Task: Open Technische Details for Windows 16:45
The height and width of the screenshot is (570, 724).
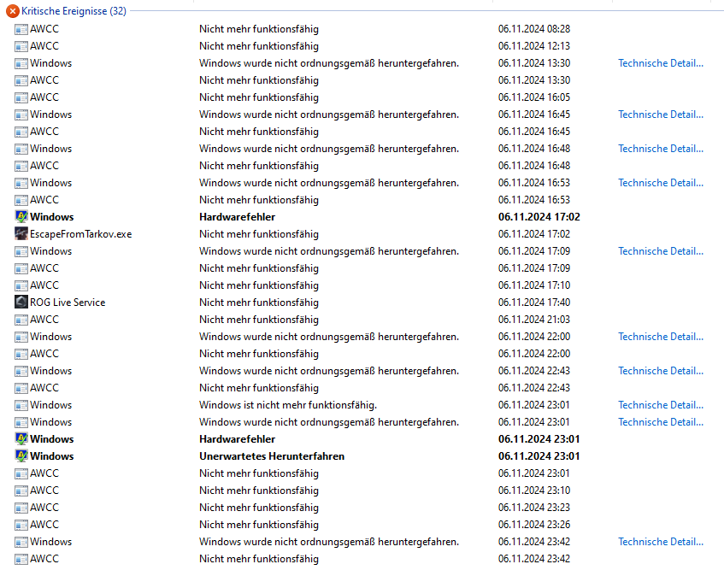Action: click(661, 114)
